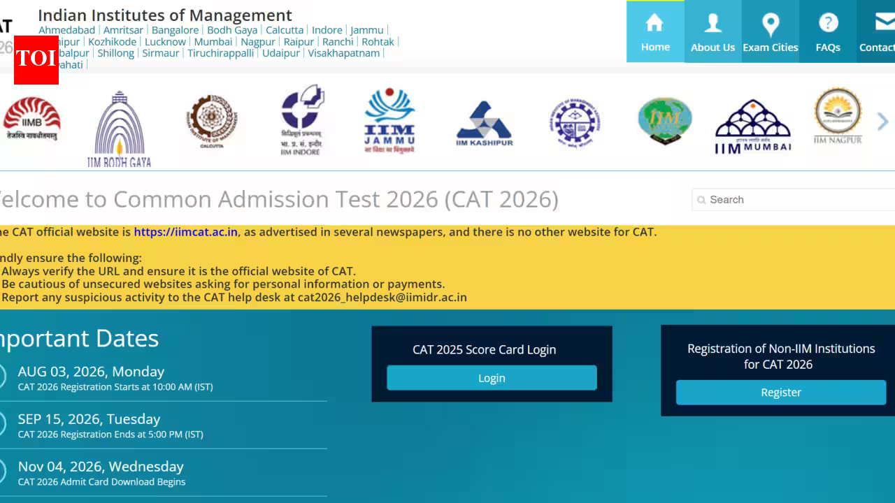Viewport: 895px width, 503px height.
Task: Open the https://iimcat.ac.in link
Action: click(186, 232)
